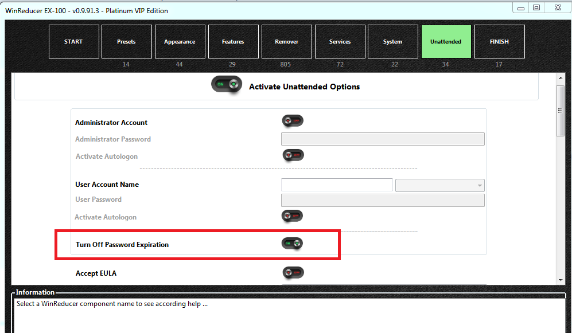572x333 pixels.
Task: Click the Information help text box
Action: pyautogui.click(x=289, y=315)
